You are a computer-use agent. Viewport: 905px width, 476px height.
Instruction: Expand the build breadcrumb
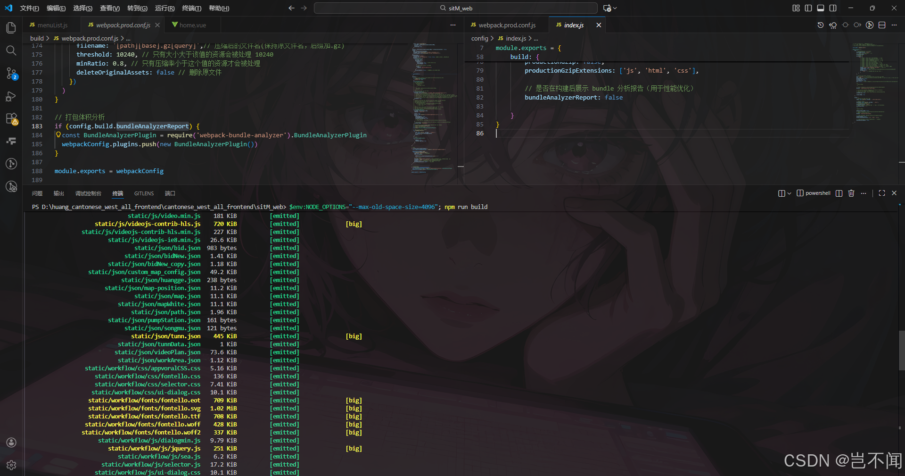pyautogui.click(x=38, y=38)
